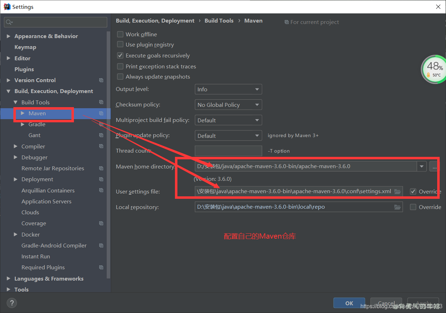Click Build, Execution, Deployment breadcrumb
Screen dimensions: 446x313
[x=155, y=21]
